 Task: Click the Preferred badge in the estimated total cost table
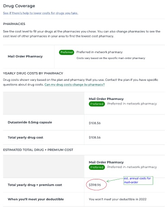[x=97, y=167]
